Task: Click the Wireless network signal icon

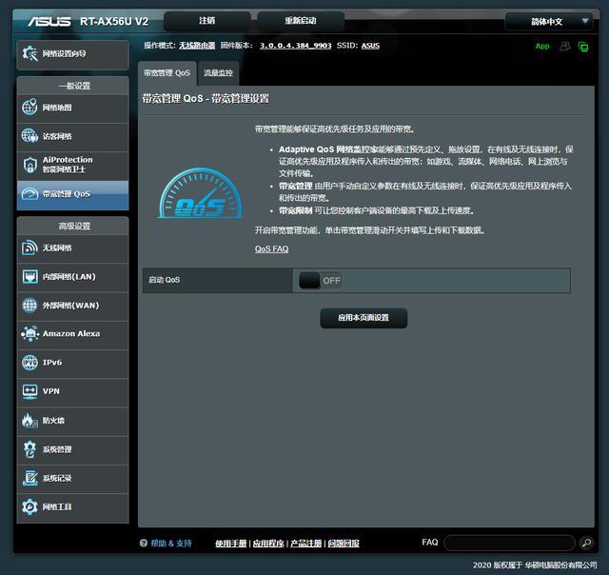Action: (x=29, y=248)
